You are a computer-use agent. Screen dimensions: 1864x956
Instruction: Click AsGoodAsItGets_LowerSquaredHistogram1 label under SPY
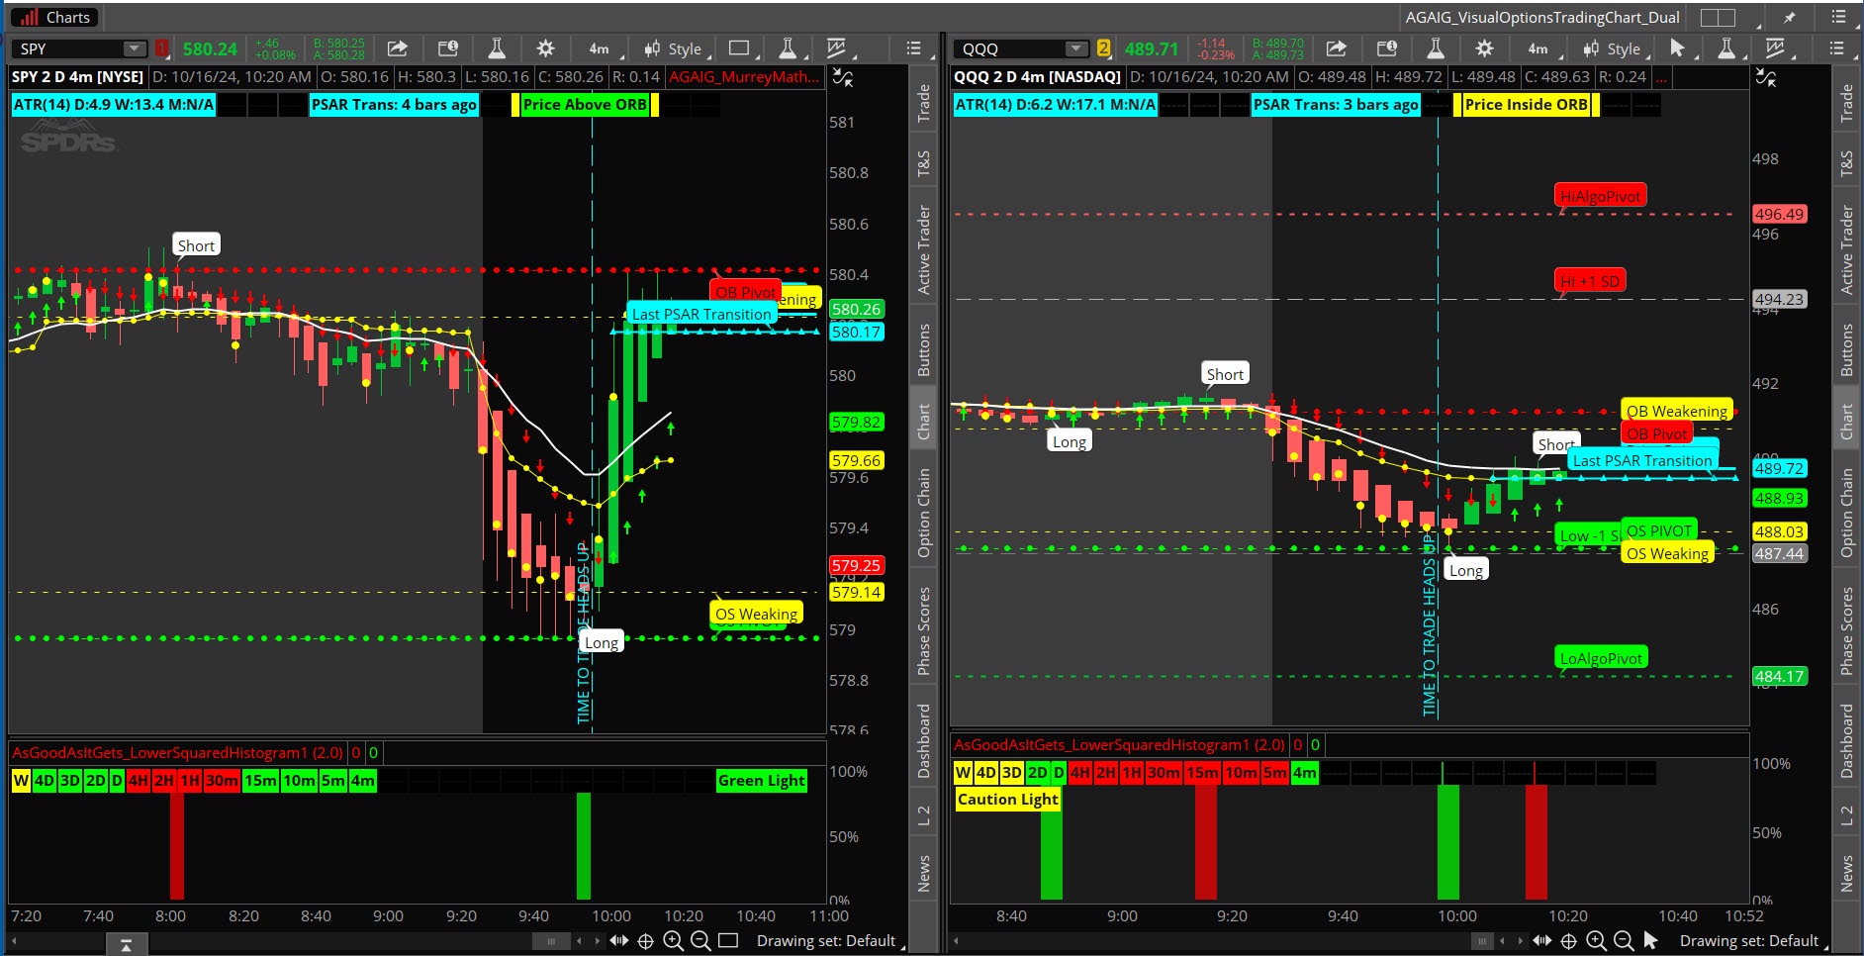[178, 753]
